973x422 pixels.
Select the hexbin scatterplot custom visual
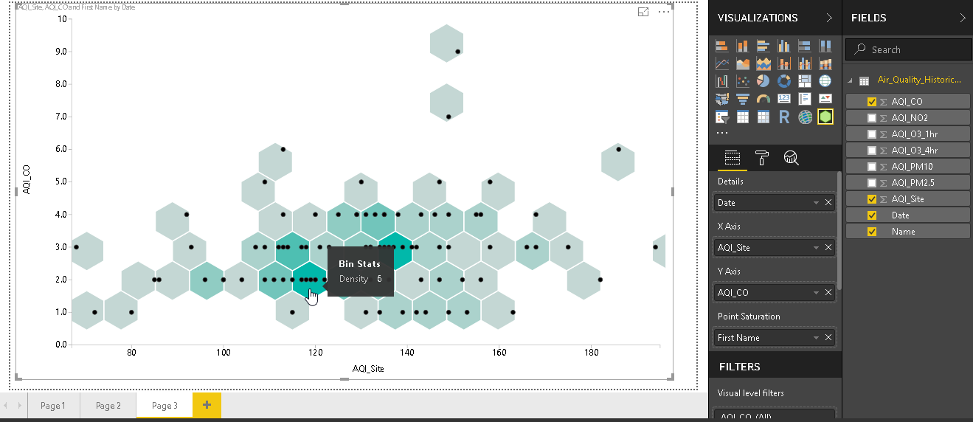[825, 117]
